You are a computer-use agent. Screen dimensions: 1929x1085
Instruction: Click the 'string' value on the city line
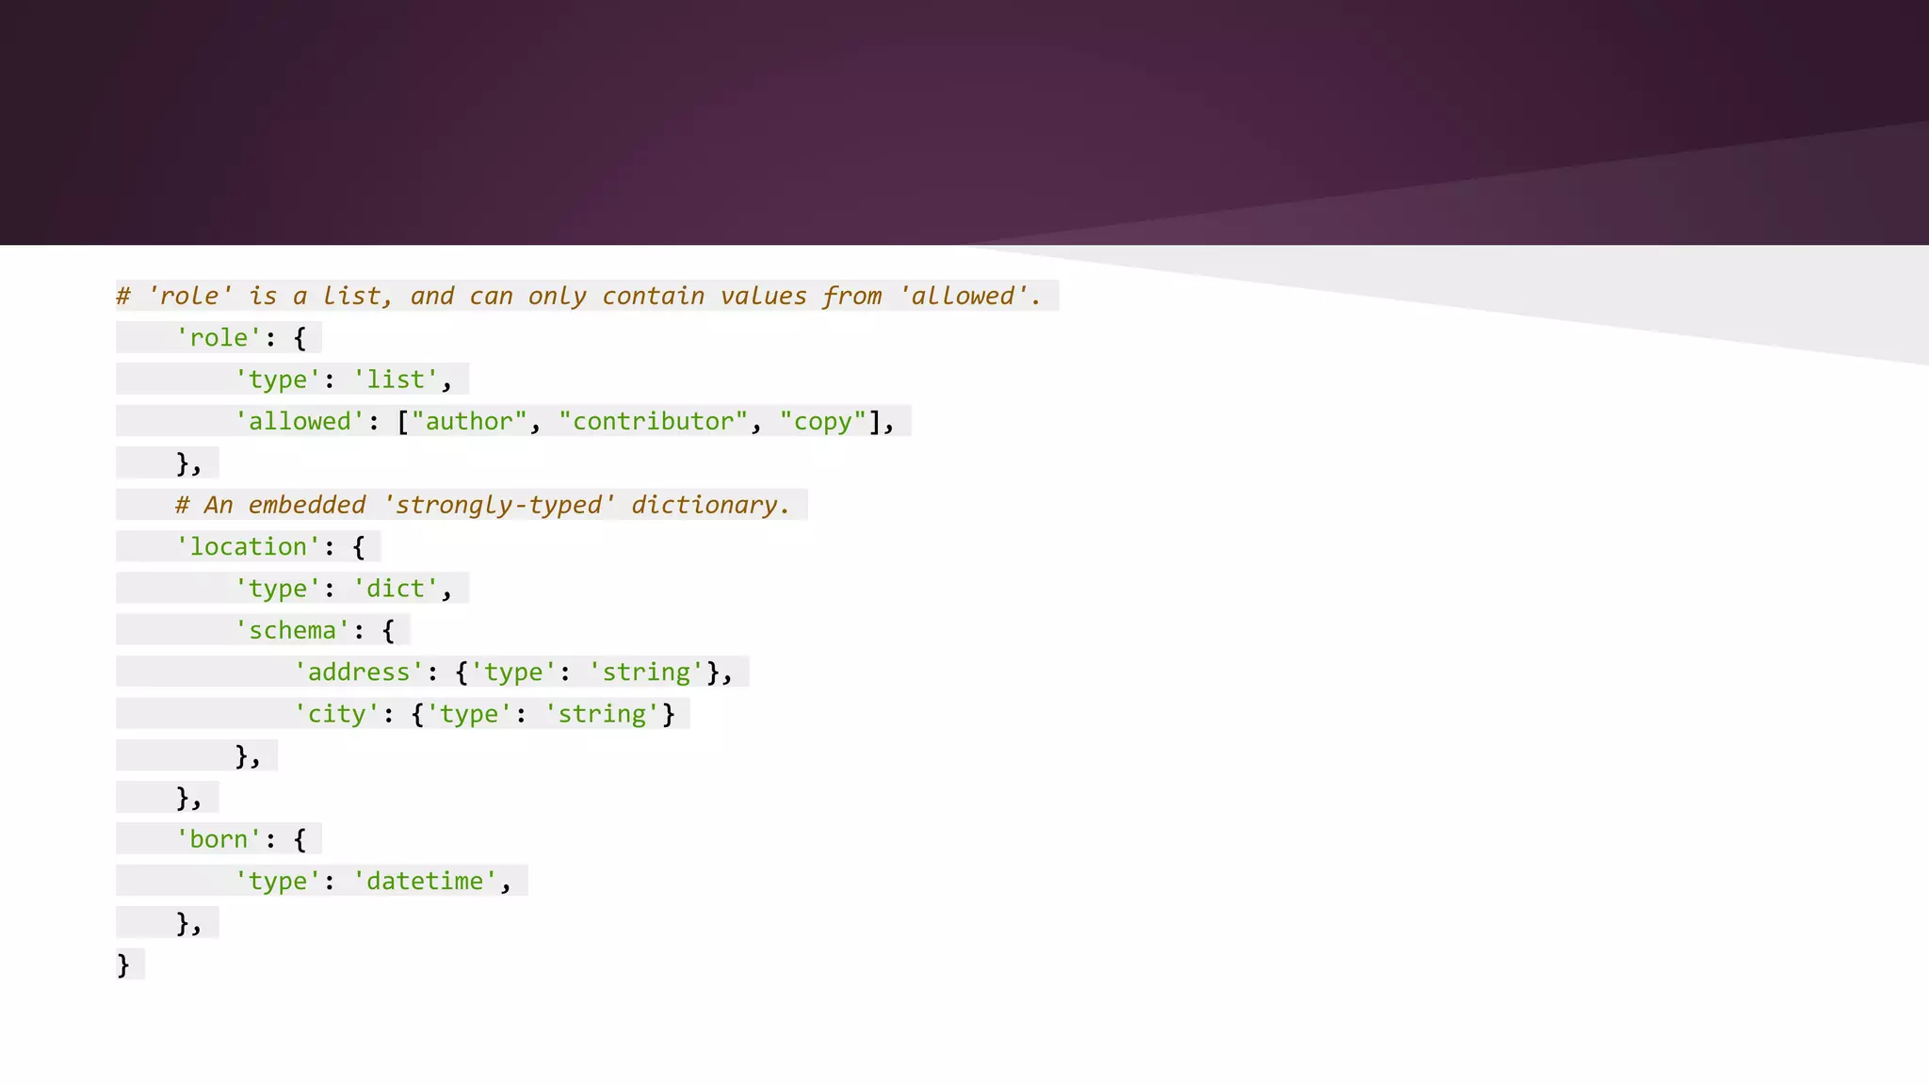tap(602, 714)
